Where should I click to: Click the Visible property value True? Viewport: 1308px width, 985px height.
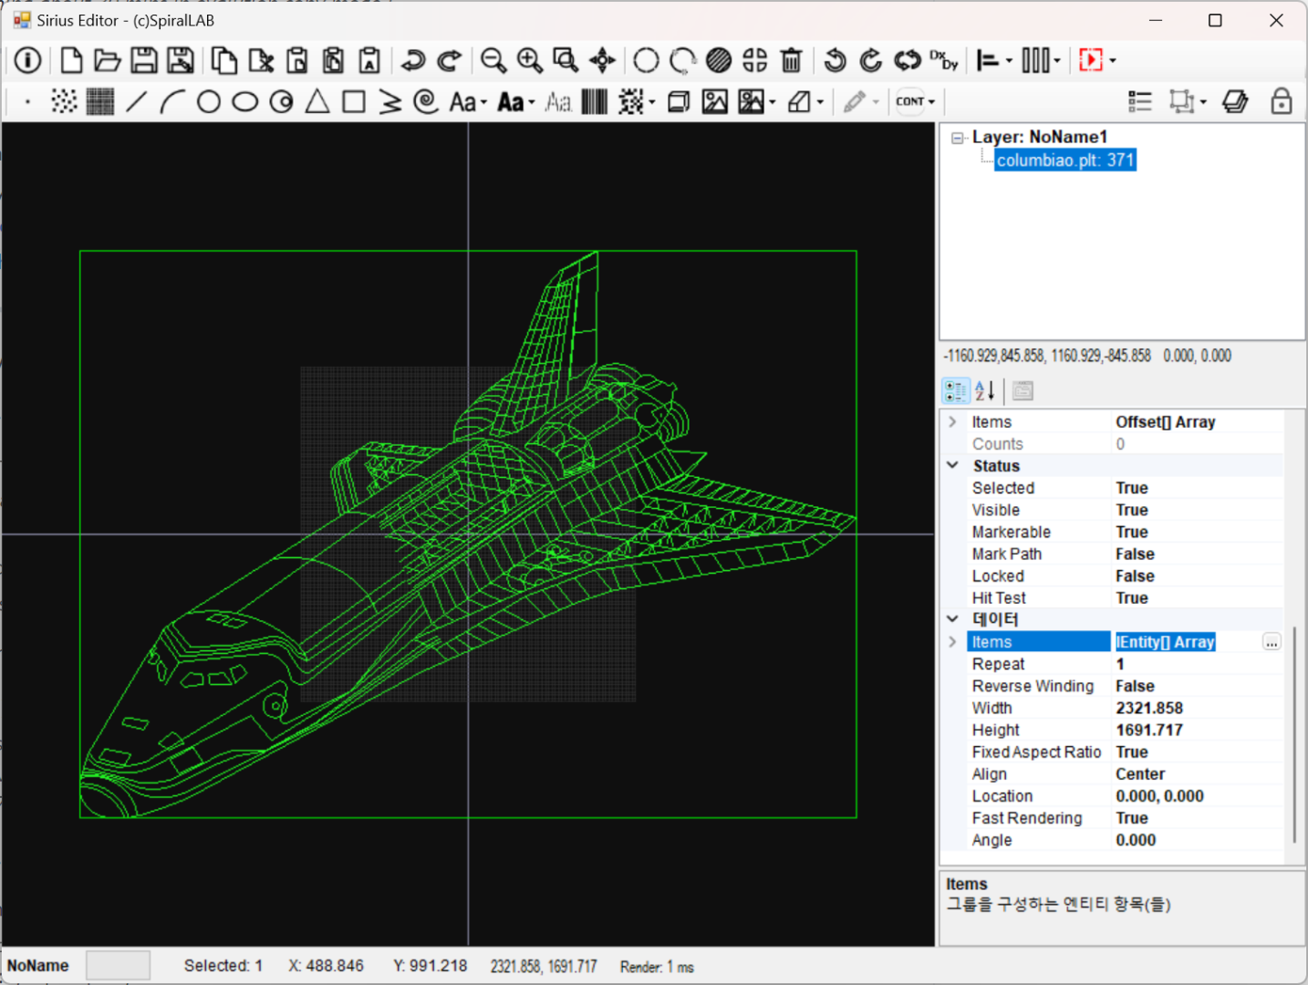1132,510
